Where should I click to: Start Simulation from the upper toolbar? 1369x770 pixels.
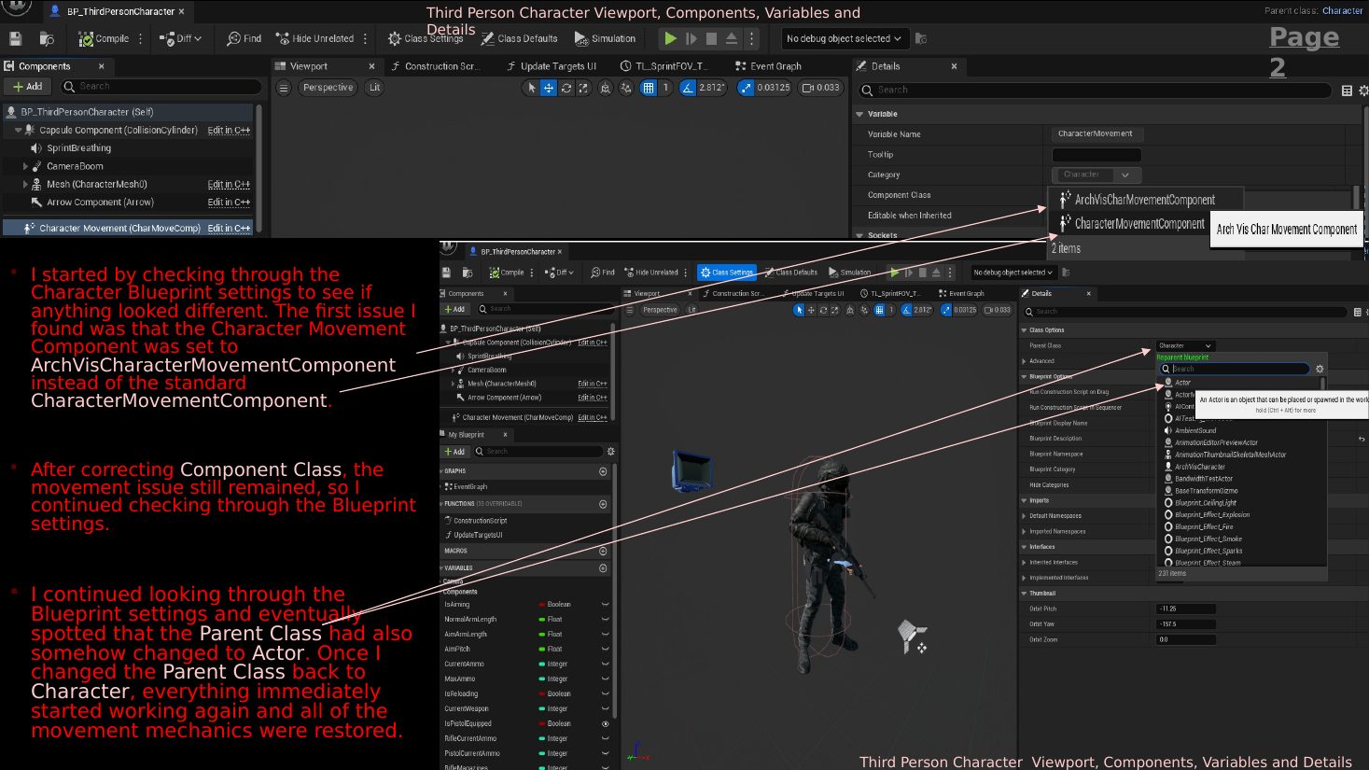coord(605,38)
